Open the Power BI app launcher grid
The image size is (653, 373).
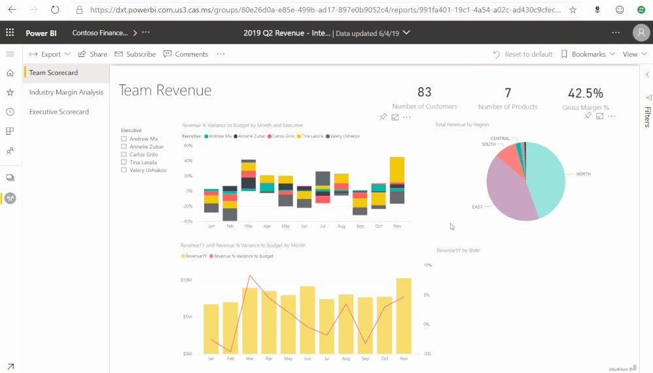pyautogui.click(x=10, y=33)
